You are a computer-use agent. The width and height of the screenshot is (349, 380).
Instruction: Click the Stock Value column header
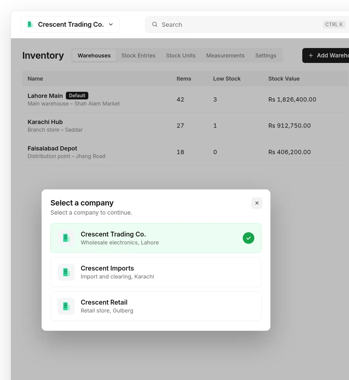click(284, 79)
